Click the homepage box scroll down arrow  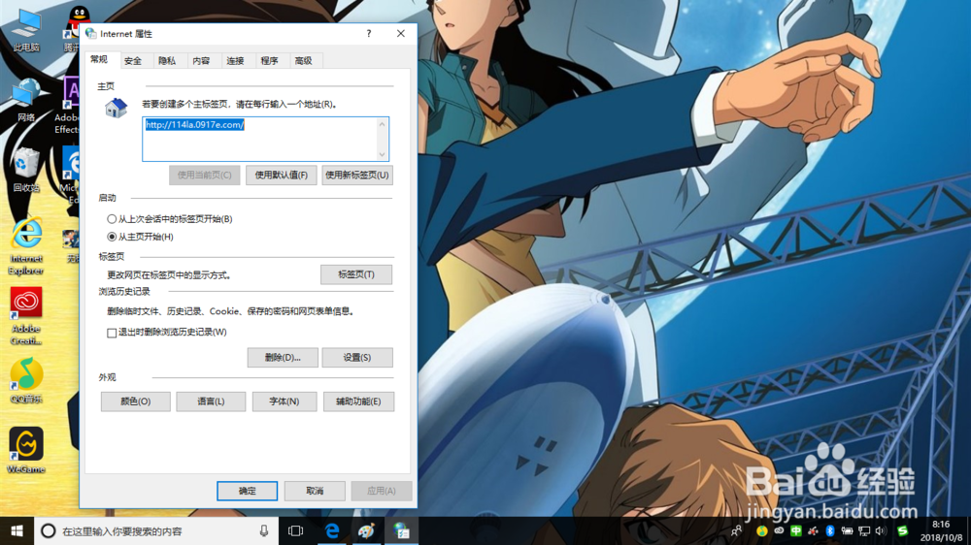click(382, 154)
